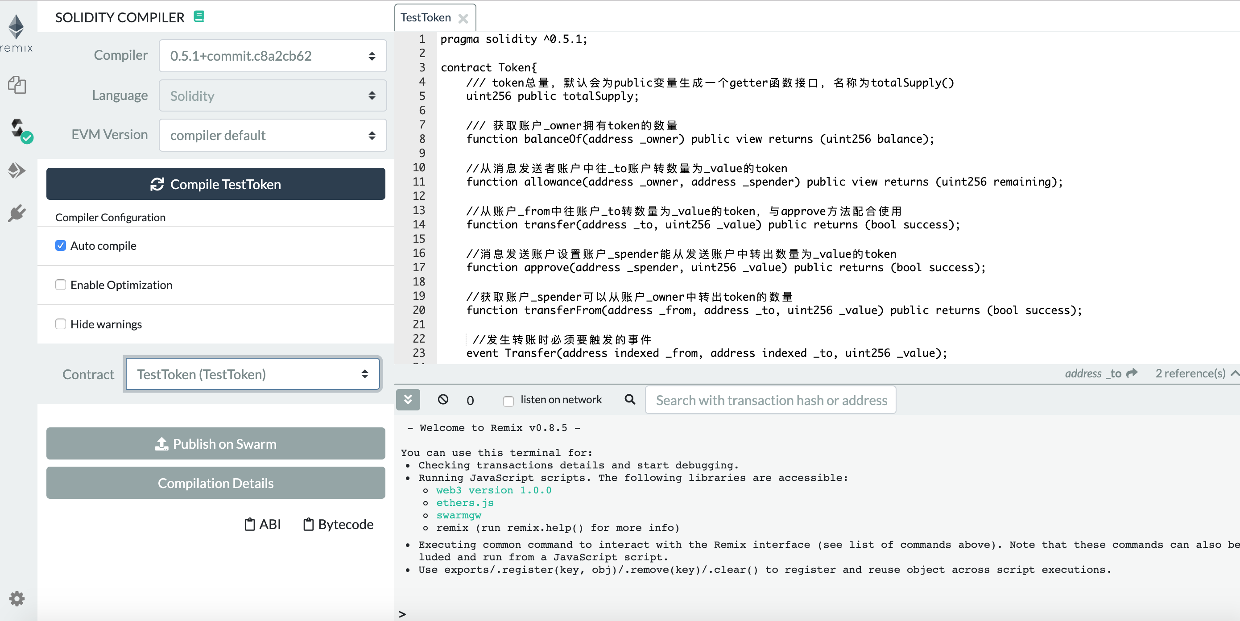Screen dimensions: 1240x621
Task: Toggle listen on network checkbox
Action: 508,400
